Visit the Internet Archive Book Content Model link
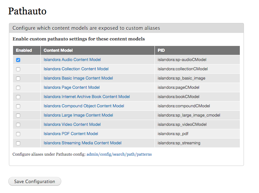Screen dimensions: 259x193 tap(87, 97)
